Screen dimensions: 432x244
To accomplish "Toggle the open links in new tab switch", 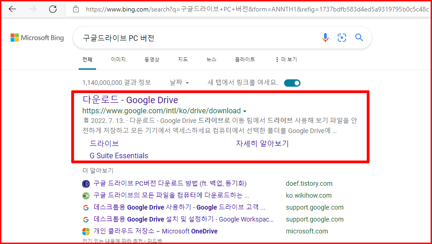I will click(x=292, y=83).
